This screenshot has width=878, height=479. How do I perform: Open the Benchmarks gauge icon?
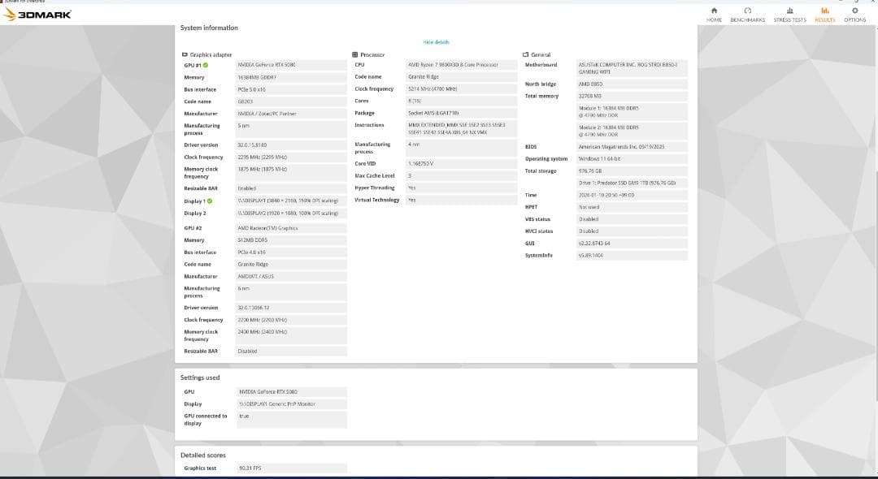747,11
